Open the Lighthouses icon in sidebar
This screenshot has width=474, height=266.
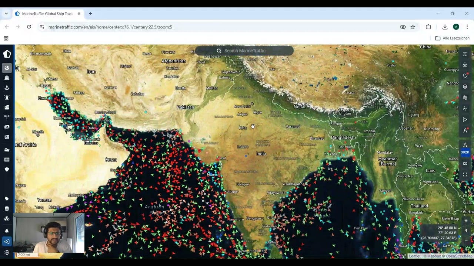[x=7, y=98]
